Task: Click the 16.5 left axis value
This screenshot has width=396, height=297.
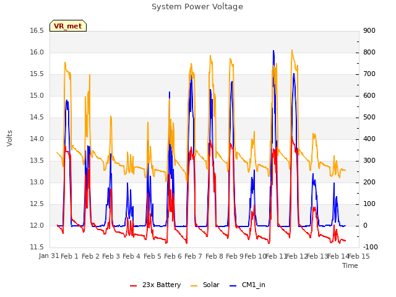Action: coord(37,30)
